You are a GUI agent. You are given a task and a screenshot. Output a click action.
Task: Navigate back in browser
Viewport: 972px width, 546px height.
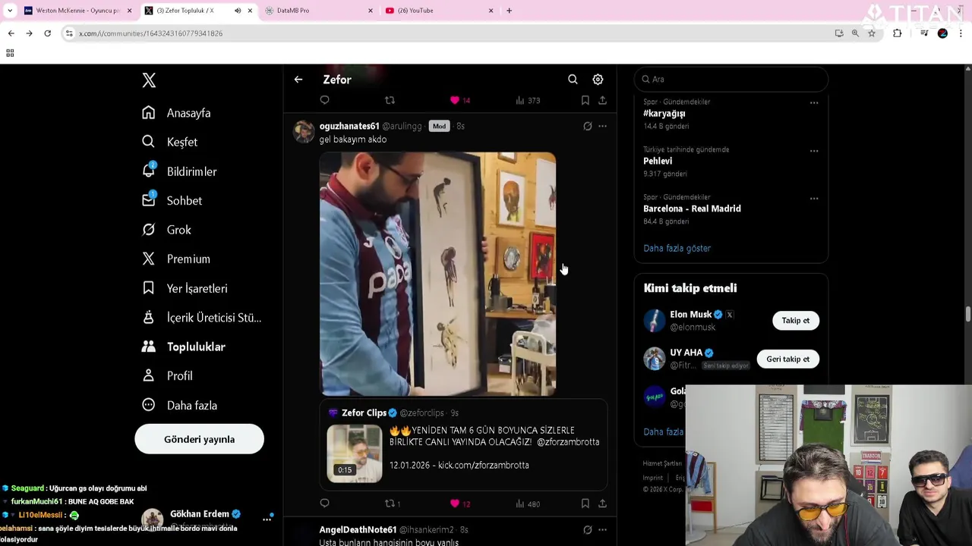[11, 33]
